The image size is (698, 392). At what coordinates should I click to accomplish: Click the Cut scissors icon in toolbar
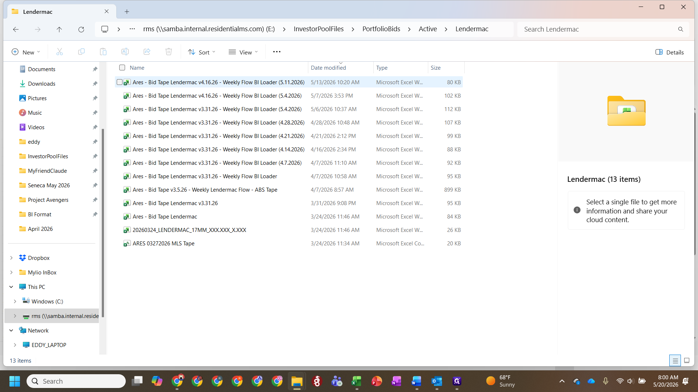point(60,52)
